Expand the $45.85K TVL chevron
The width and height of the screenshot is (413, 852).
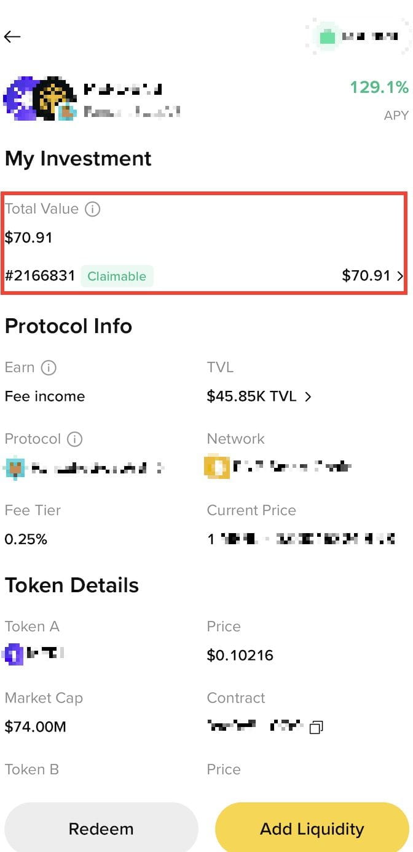click(x=308, y=397)
